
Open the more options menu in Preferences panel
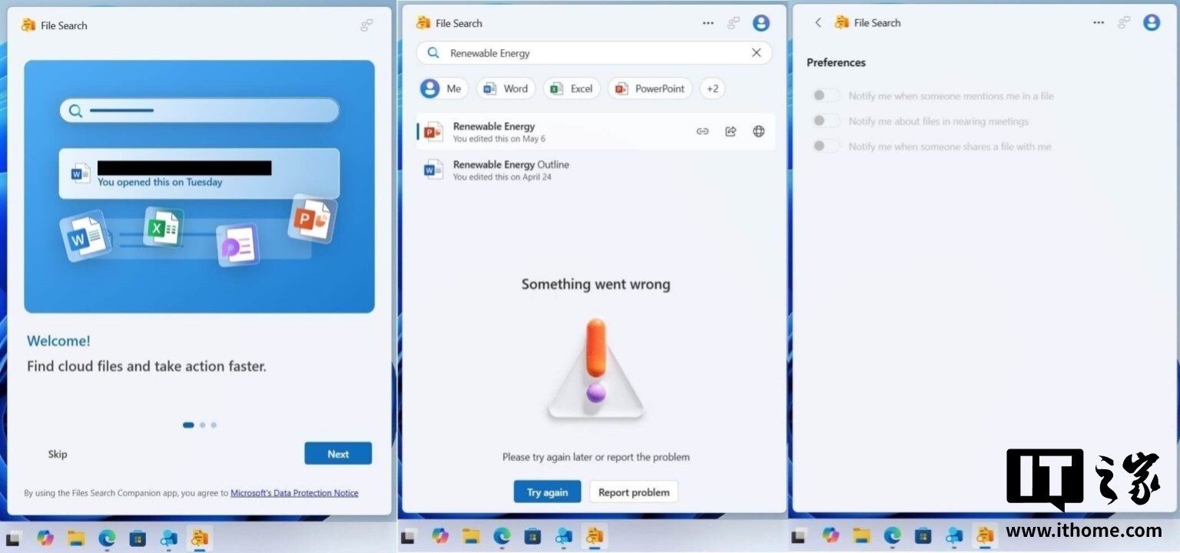pyautogui.click(x=1099, y=23)
